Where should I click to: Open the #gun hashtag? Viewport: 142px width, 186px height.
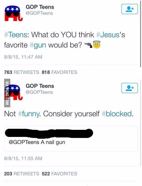point(38,45)
